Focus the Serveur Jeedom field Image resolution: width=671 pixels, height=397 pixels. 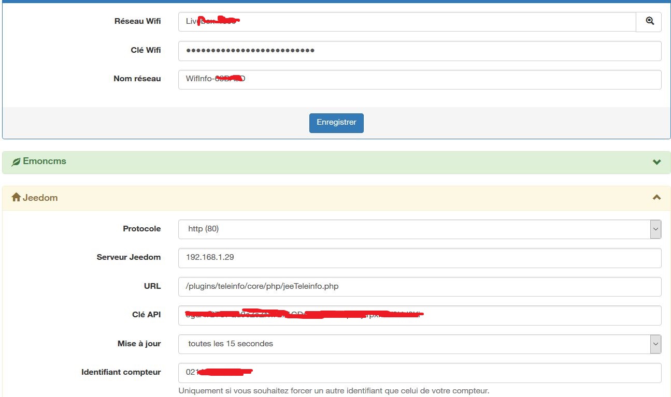click(x=420, y=258)
